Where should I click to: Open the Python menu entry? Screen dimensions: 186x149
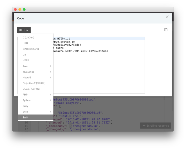[x=36, y=100]
